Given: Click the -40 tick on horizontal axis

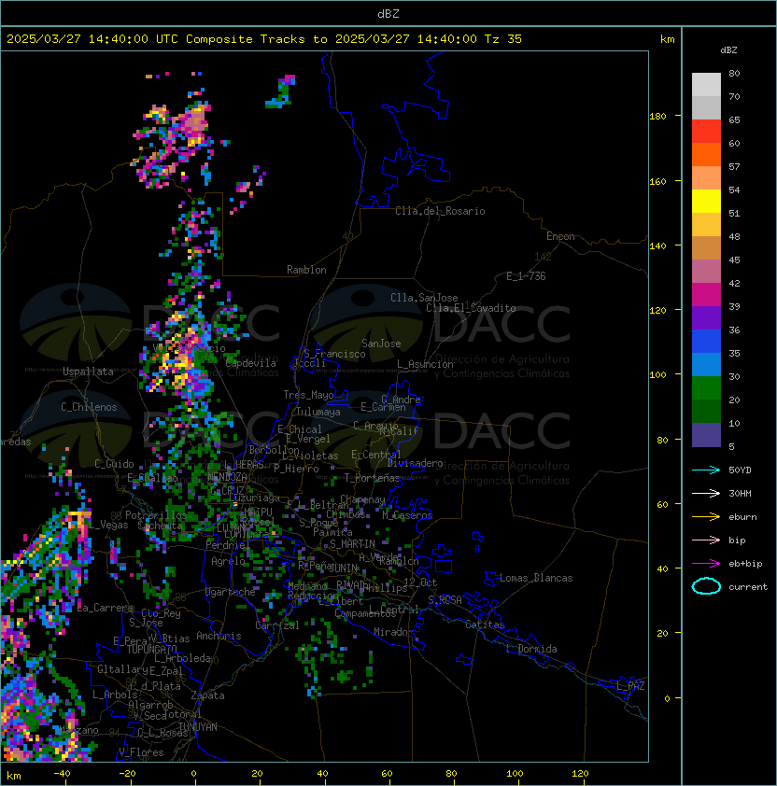Looking at the screenshot, I should [x=62, y=774].
